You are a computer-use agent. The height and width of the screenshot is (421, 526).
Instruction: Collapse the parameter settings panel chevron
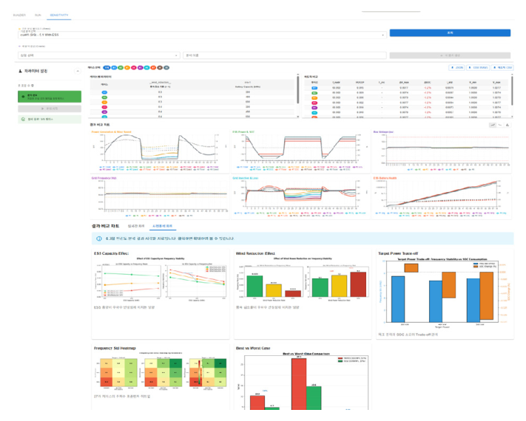click(x=78, y=72)
